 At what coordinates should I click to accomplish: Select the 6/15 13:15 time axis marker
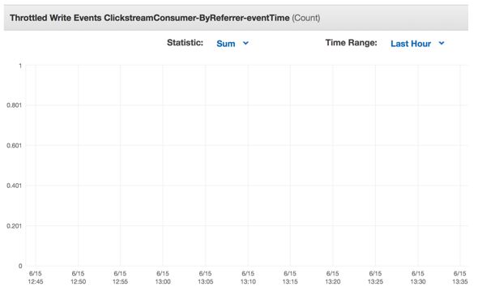[290, 277]
